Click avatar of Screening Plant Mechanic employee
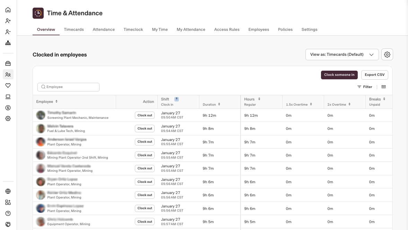This screenshot has width=408, height=230. click(41, 115)
